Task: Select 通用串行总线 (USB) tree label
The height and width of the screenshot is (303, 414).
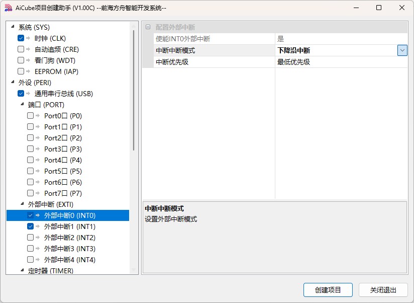Action: click(x=64, y=94)
